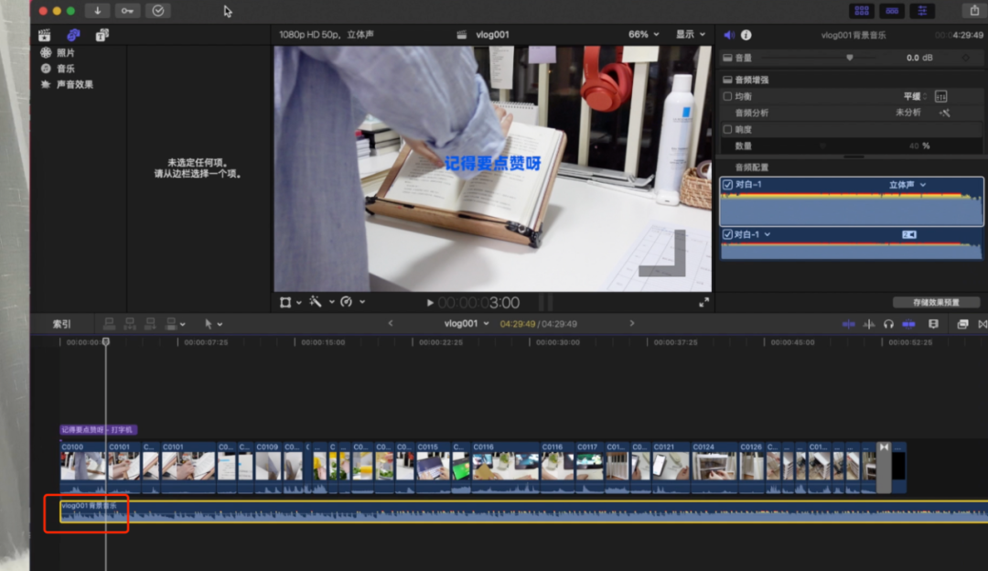Toggle solo headphones icon
Image resolution: width=988 pixels, height=571 pixels.
tap(888, 324)
